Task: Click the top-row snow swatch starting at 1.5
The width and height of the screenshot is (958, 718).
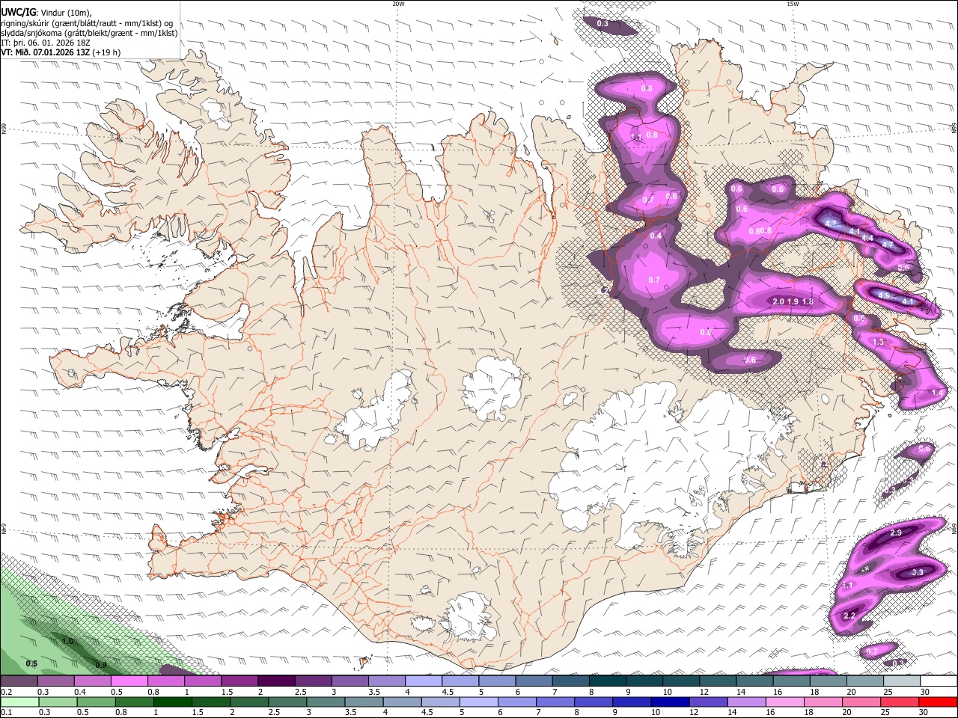Action: click(x=239, y=681)
